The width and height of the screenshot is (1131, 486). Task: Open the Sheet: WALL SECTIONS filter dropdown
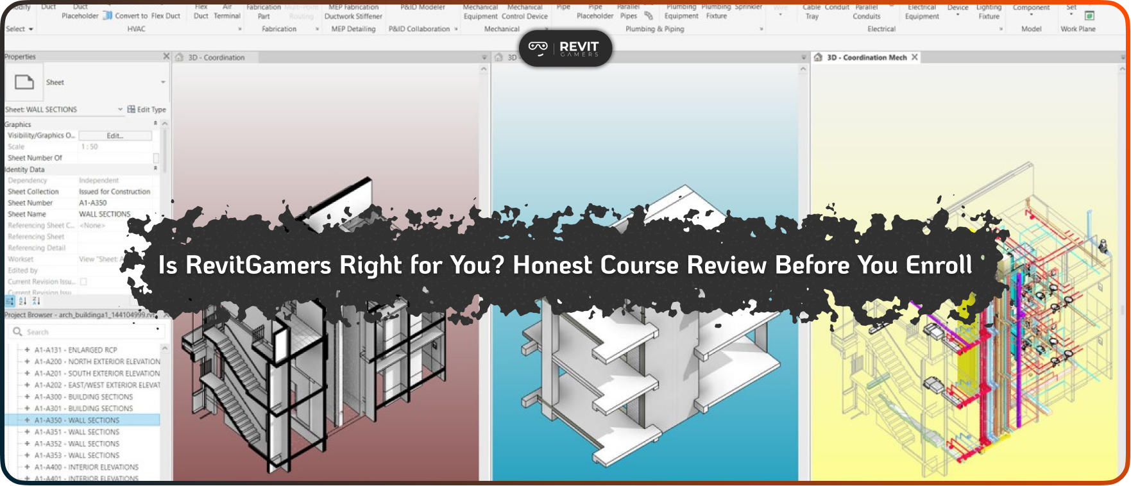pos(120,110)
